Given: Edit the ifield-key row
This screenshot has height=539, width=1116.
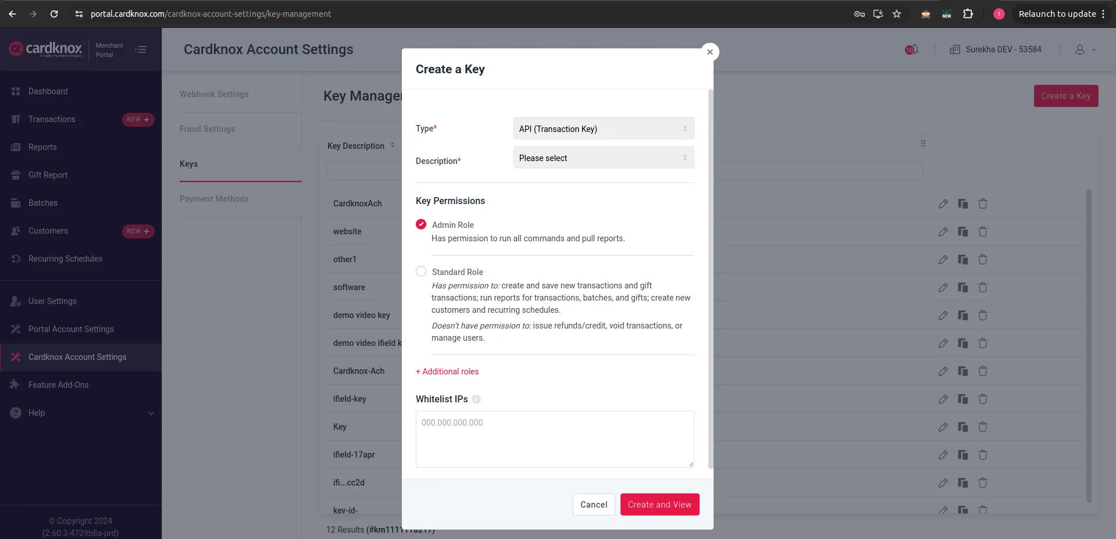Looking at the screenshot, I should pyautogui.click(x=943, y=399).
